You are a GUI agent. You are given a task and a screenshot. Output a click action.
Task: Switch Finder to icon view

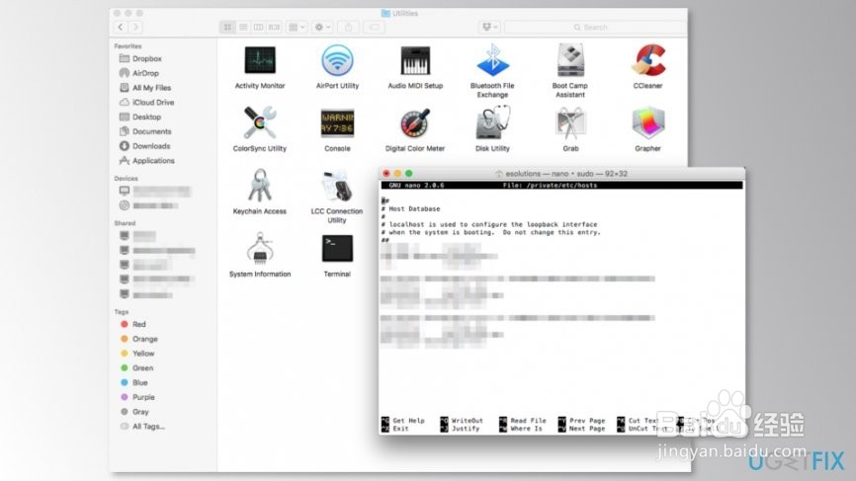[x=227, y=27]
